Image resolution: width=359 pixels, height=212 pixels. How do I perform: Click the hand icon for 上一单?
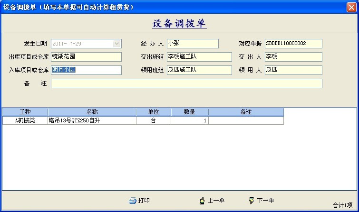pyautogui.click(x=202, y=201)
